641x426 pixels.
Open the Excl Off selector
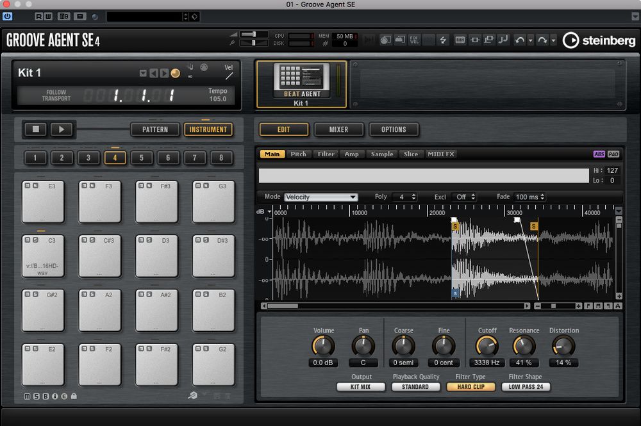click(464, 197)
